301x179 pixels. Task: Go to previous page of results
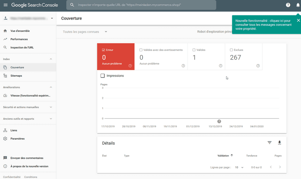pos(271,167)
